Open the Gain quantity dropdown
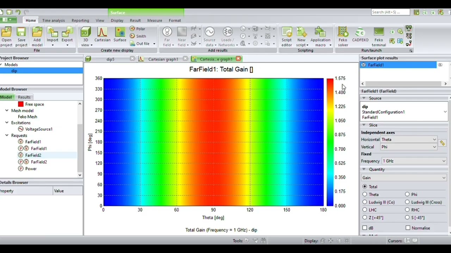 coord(404,178)
